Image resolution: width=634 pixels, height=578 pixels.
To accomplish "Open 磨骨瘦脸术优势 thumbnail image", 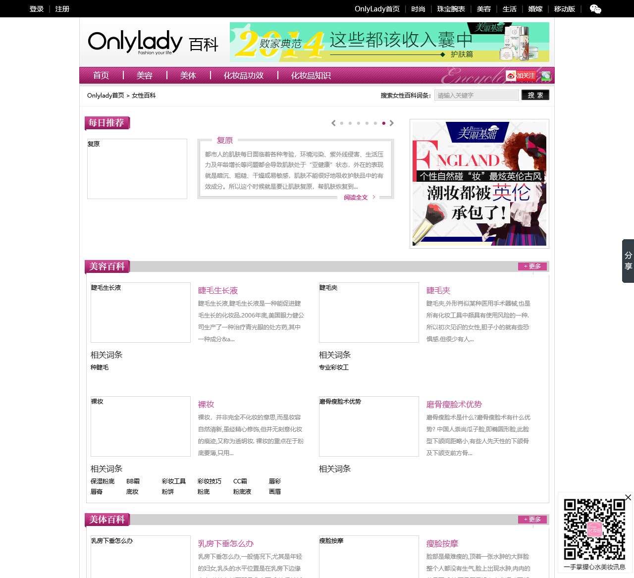I will pyautogui.click(x=369, y=426).
